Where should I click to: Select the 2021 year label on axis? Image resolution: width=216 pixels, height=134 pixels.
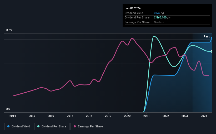pyautogui.click(x=147, y=116)
